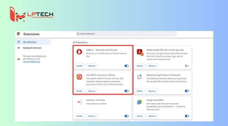Image resolution: width=228 pixels, height=126 pixels.
Task: Turn off the Free VPN toggle
Action: coord(126,91)
